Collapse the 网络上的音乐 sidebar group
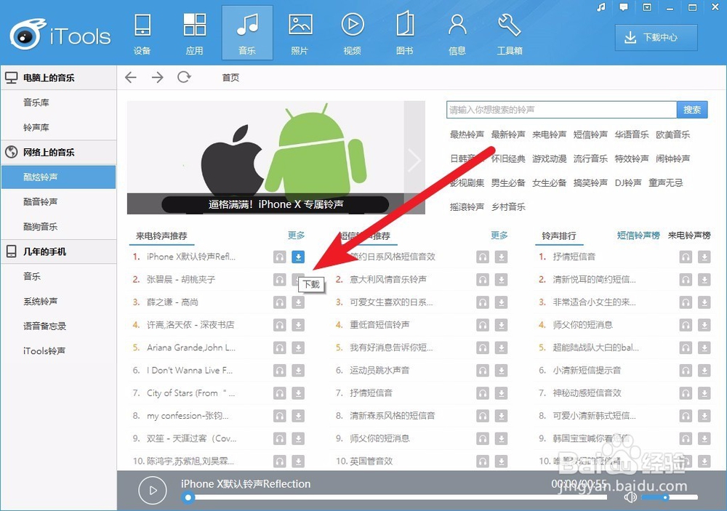The width and height of the screenshot is (727, 511). click(58, 152)
